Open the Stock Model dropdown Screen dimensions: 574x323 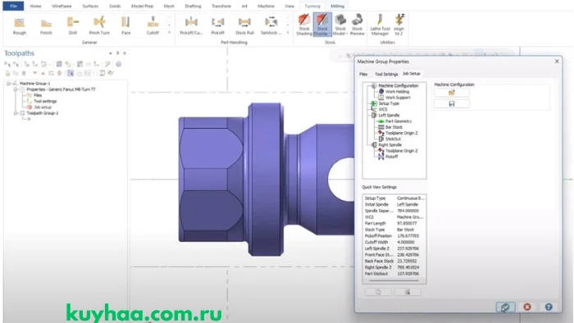click(340, 25)
